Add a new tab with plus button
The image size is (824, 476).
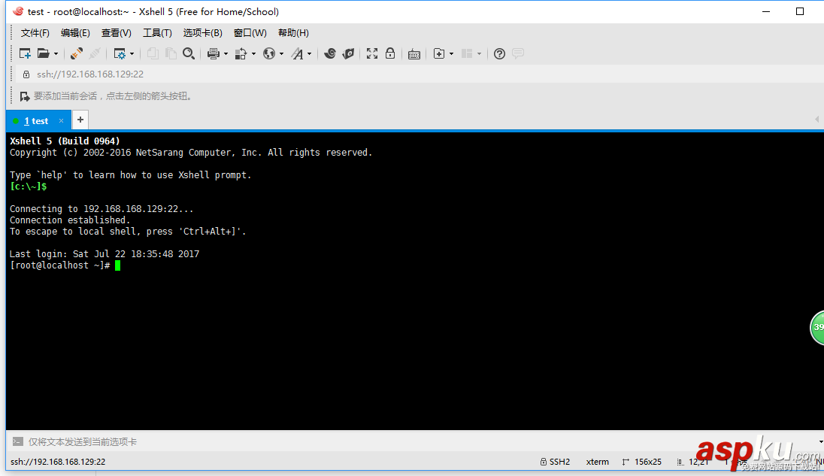(80, 120)
